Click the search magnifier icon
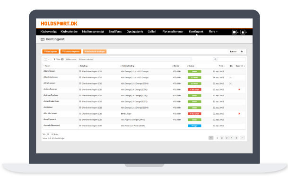Viewport: 288px width, 191px height. 218,59
